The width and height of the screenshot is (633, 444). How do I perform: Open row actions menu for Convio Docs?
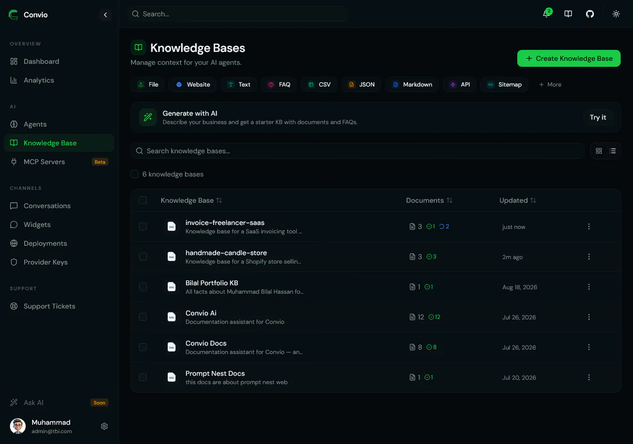point(589,347)
